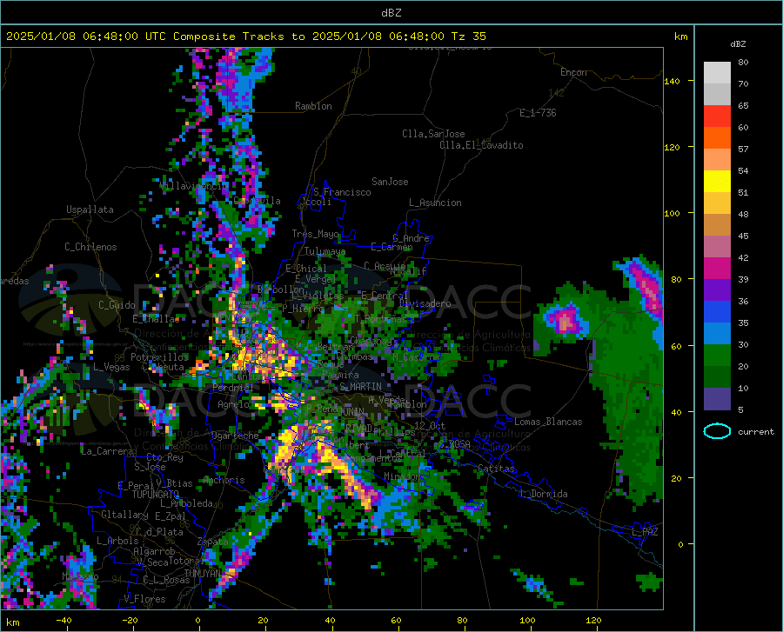Click the yellow 54 dBZ legend swatch
The image size is (783, 632).
(717, 182)
